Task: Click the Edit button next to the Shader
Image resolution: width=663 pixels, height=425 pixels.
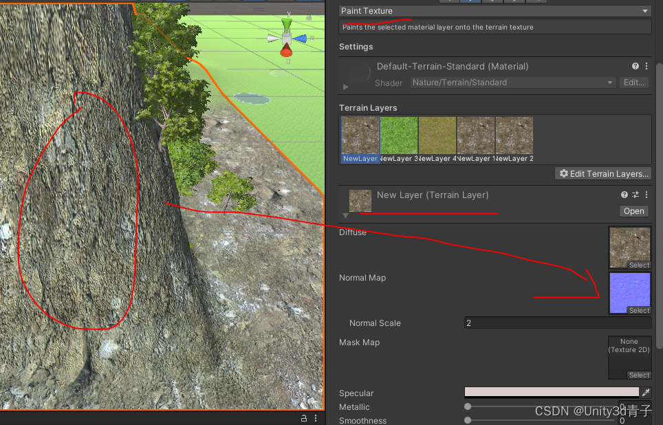Action: [x=633, y=83]
